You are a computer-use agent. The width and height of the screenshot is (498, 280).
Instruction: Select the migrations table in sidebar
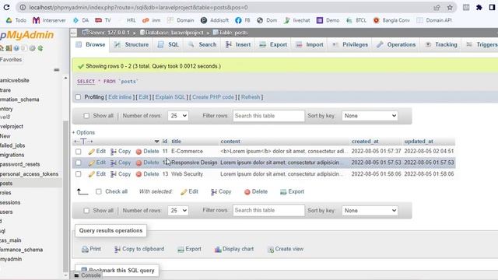click(12, 155)
